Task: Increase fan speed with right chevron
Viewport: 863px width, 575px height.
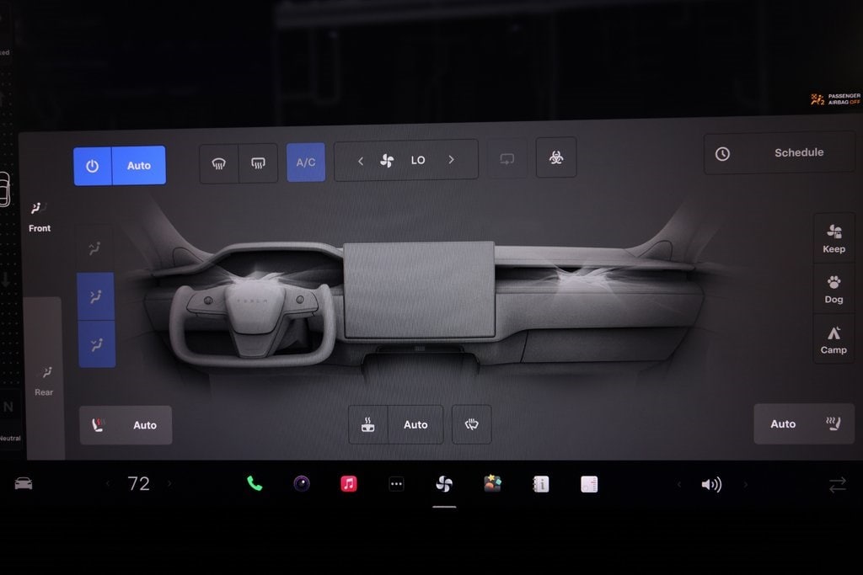Action: click(x=451, y=160)
